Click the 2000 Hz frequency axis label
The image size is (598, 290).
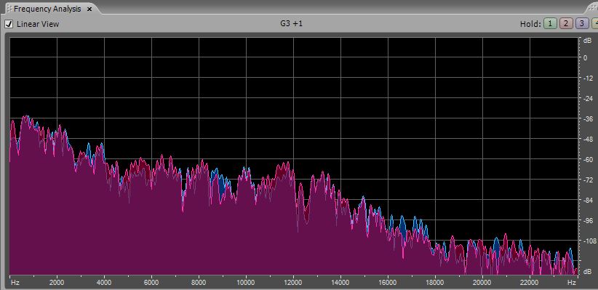(x=57, y=283)
